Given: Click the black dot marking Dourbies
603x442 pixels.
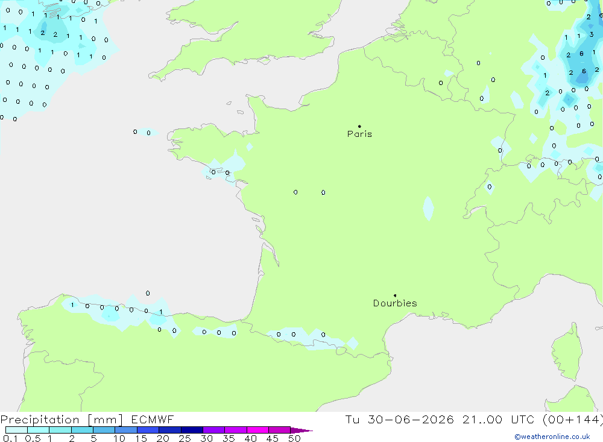Looking at the screenshot, I should [x=395, y=295].
